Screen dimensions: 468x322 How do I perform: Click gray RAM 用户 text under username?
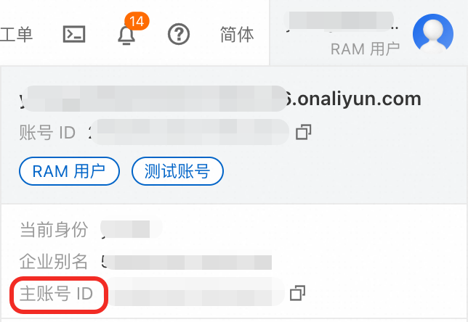tap(365, 49)
